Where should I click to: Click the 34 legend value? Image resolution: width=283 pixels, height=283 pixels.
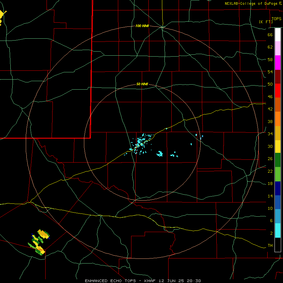[x=270, y=134]
